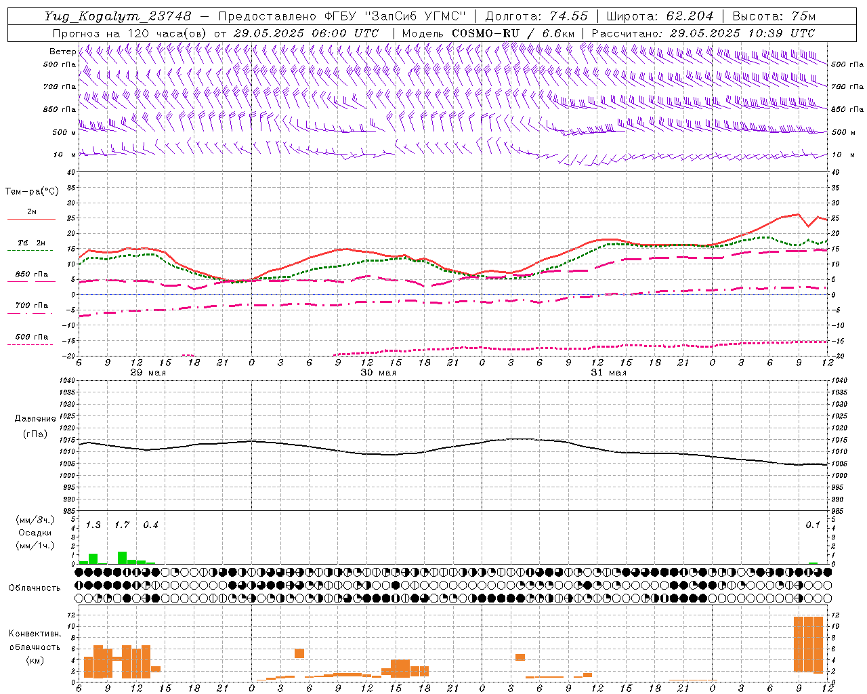Click the dashed line sample under Td 2м
The height and width of the screenshot is (694, 867).
30,251
